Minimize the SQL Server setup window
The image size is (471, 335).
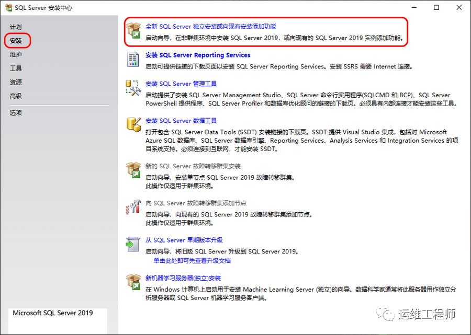click(414, 7)
